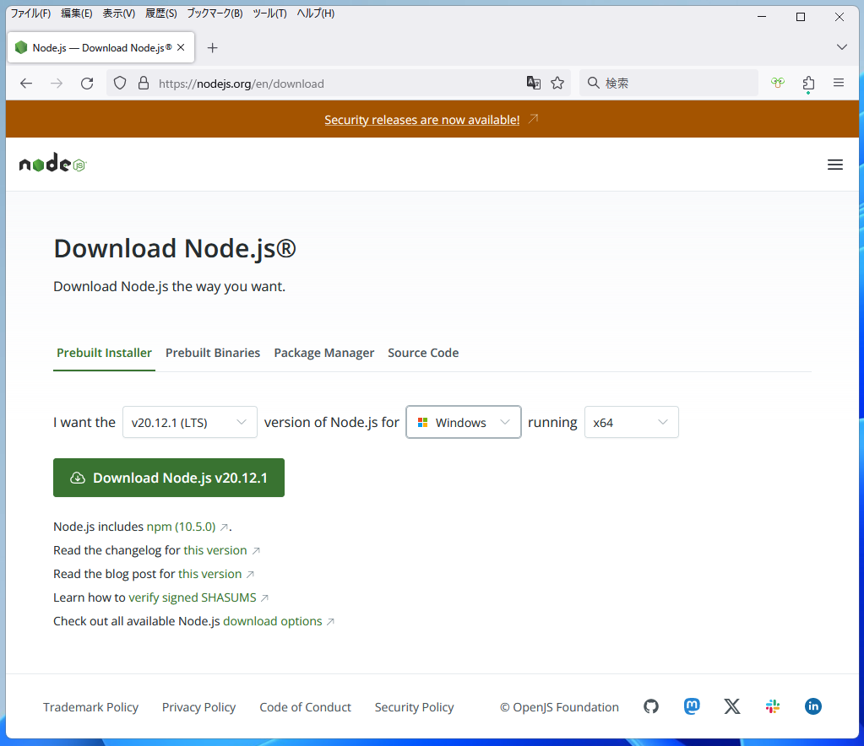Image resolution: width=864 pixels, height=746 pixels.
Task: Open the GitHub icon link in footer
Action: 651,706
